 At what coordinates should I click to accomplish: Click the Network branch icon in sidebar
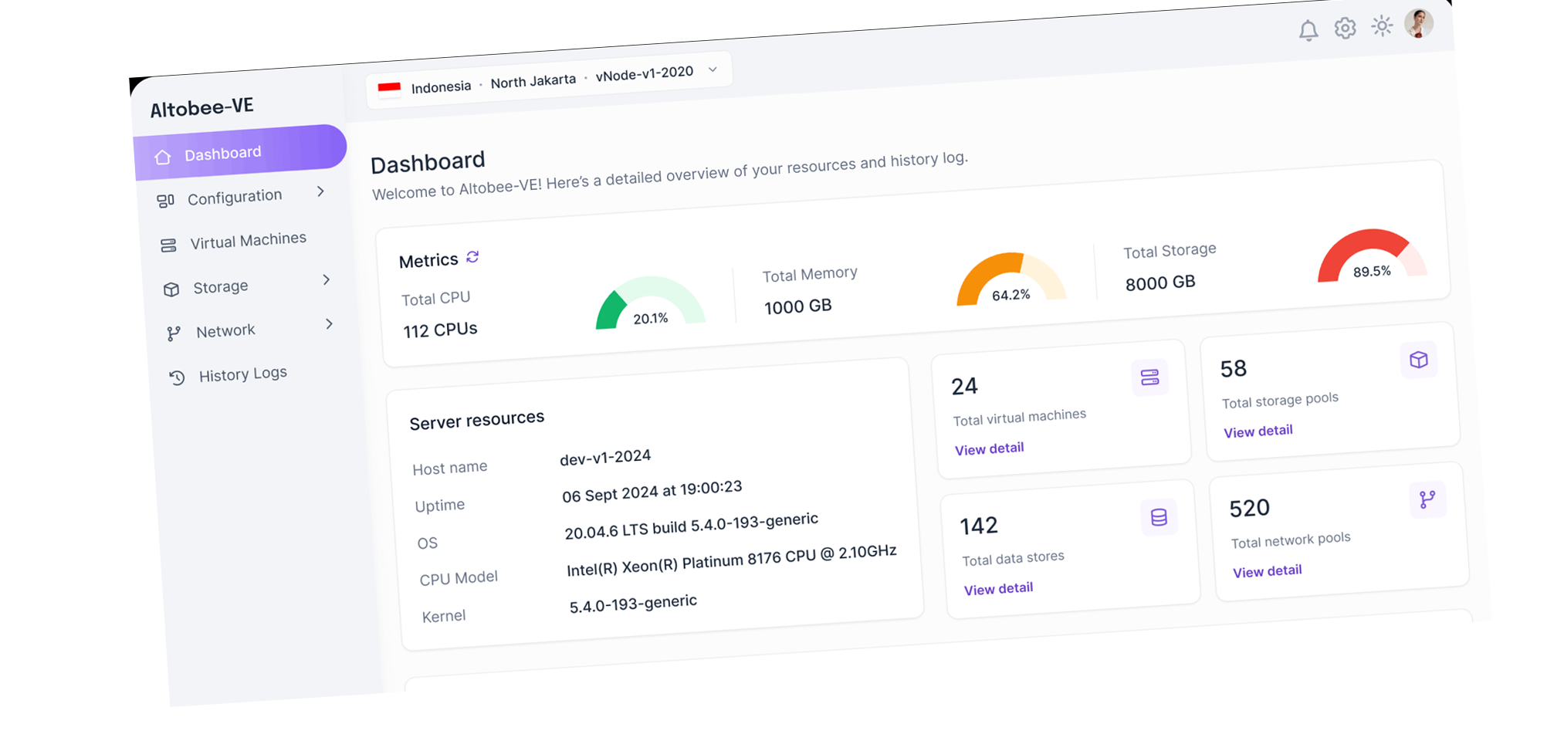174,333
